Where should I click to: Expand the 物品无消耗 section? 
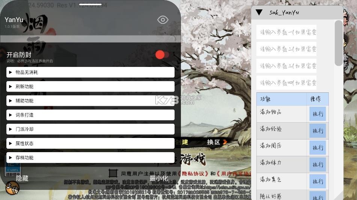point(90,72)
